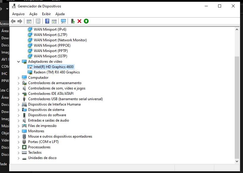Expand Dispositivos de sistema node
This screenshot has height=173, width=243.
[18, 110]
